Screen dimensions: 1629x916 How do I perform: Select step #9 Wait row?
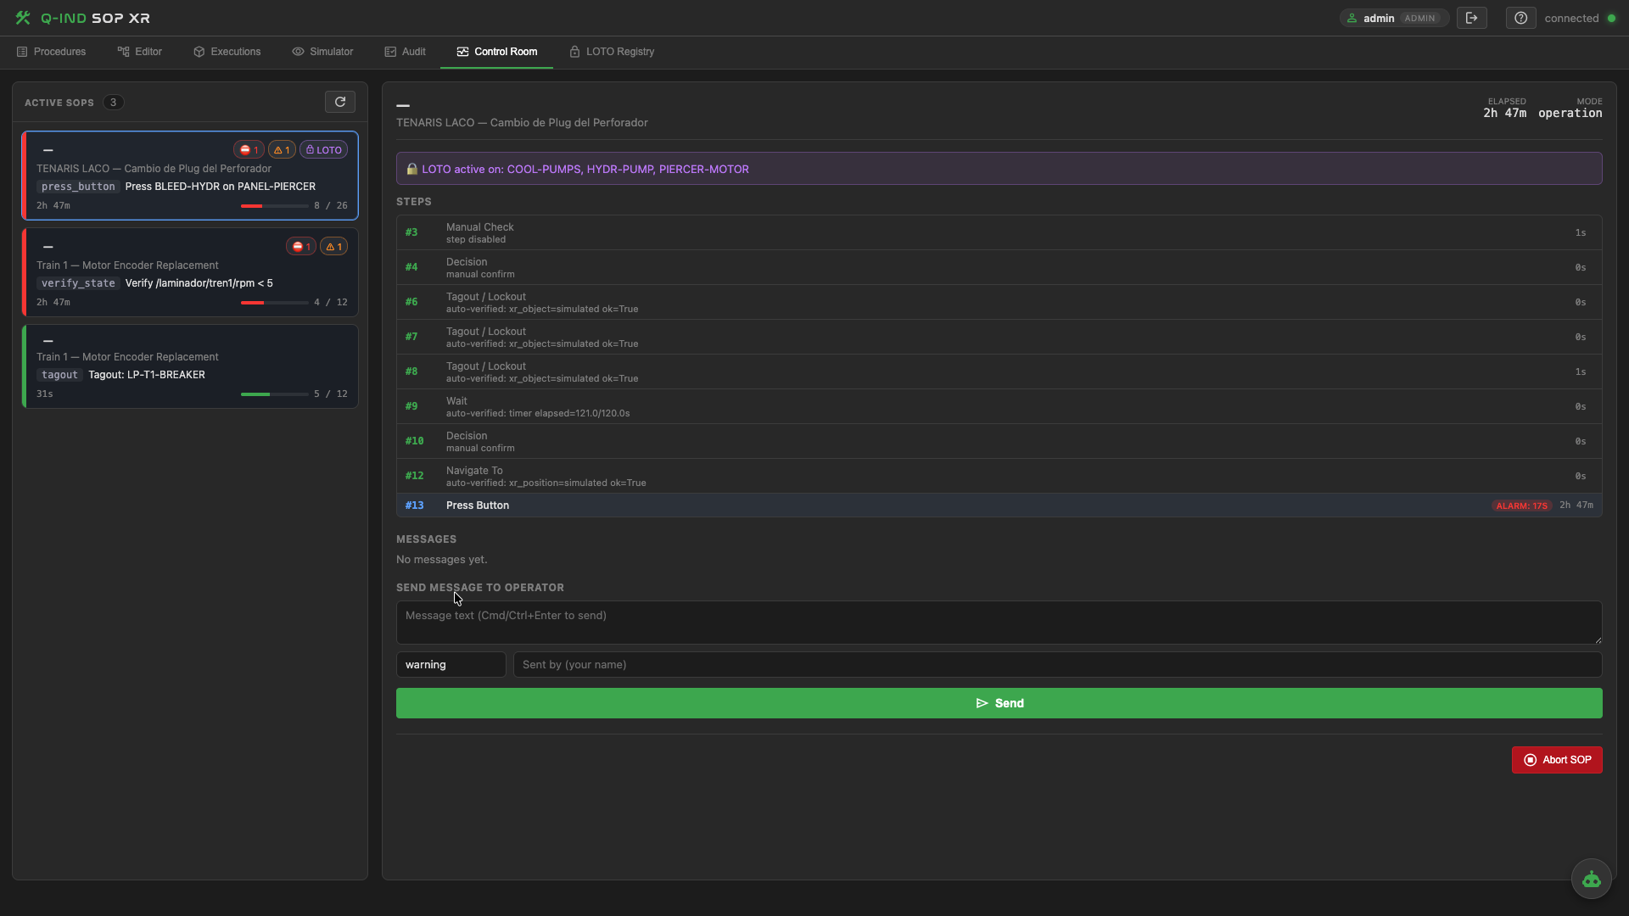(x=999, y=406)
